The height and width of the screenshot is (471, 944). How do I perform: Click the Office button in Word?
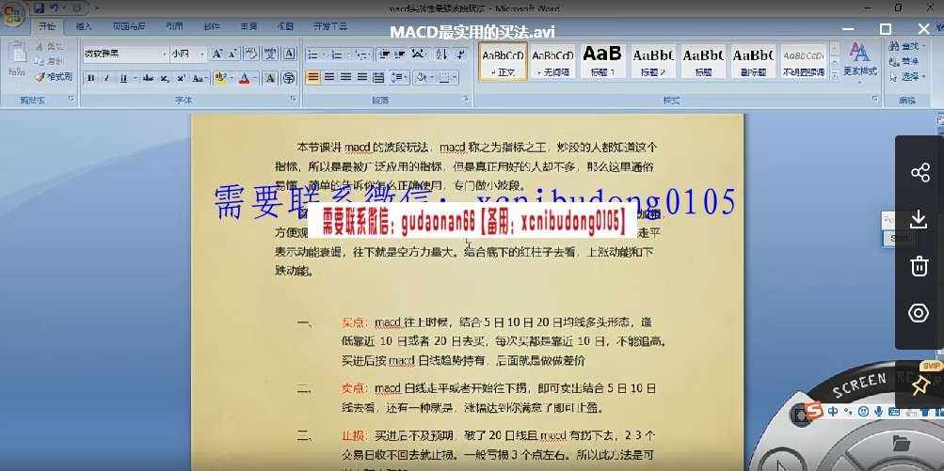(11, 13)
